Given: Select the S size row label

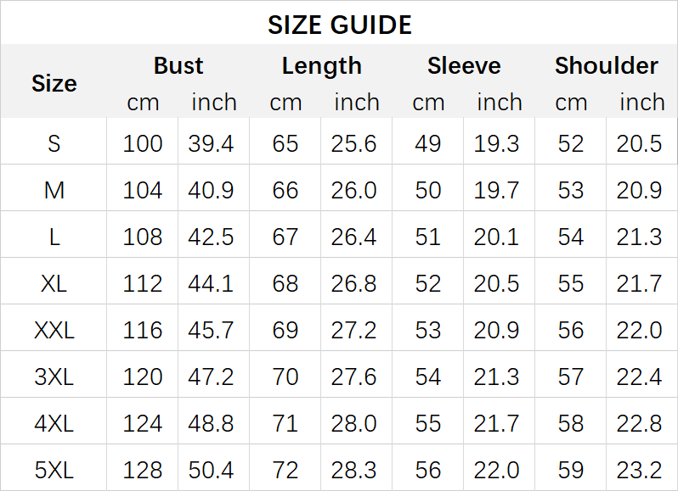Looking at the screenshot, I should pyautogui.click(x=54, y=143).
